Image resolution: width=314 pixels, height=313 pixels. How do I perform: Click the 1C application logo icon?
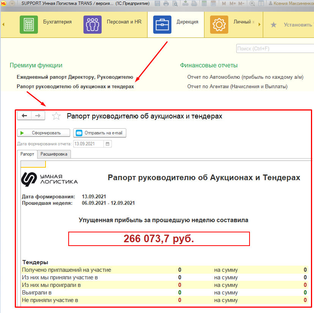click(4, 3)
